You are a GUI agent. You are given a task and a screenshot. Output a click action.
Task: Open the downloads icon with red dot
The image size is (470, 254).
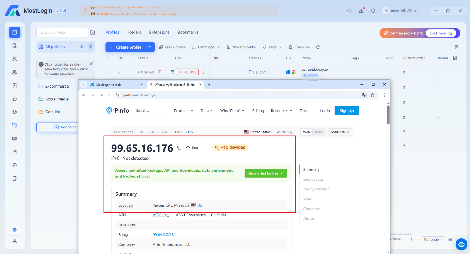pyautogui.click(x=361, y=11)
